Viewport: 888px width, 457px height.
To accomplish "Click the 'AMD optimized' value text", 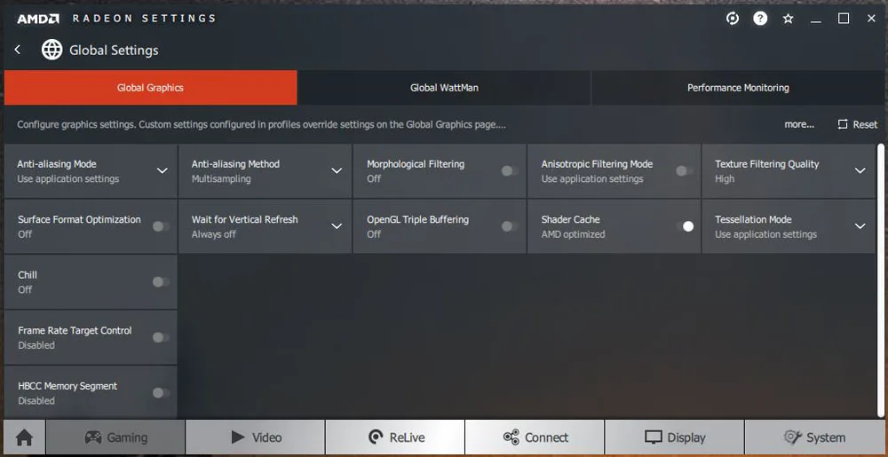I will coord(573,234).
